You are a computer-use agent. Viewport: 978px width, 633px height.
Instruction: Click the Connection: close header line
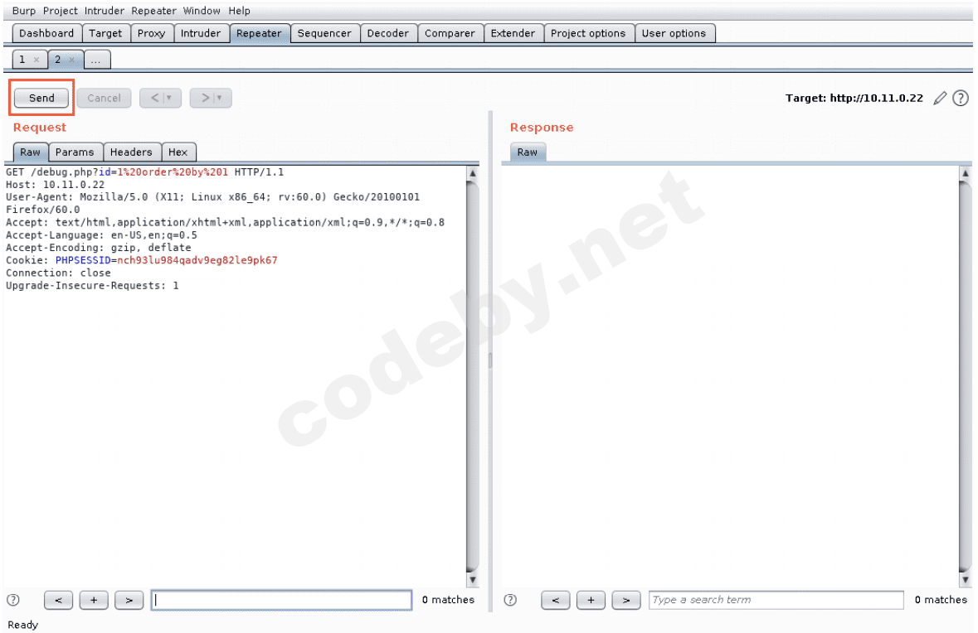click(x=58, y=273)
